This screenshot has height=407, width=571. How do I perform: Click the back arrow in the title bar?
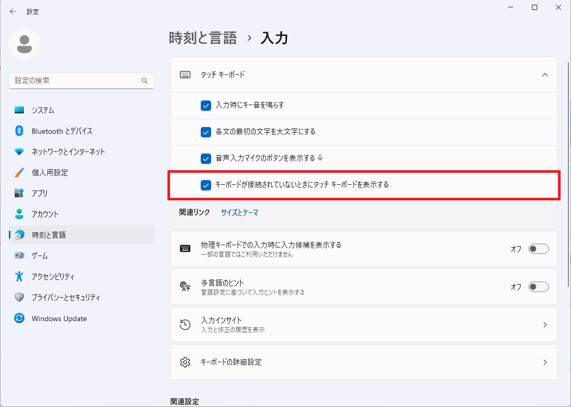pos(13,11)
